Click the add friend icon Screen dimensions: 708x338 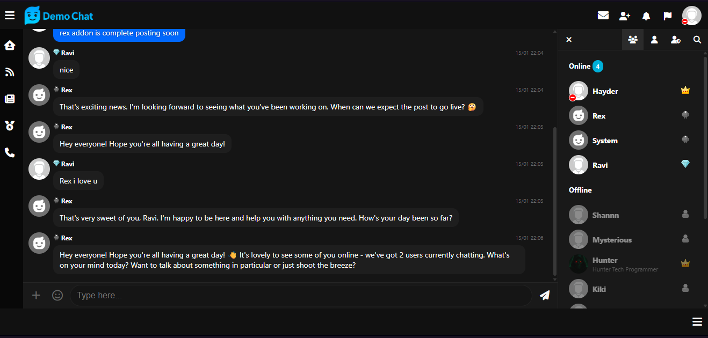(624, 16)
